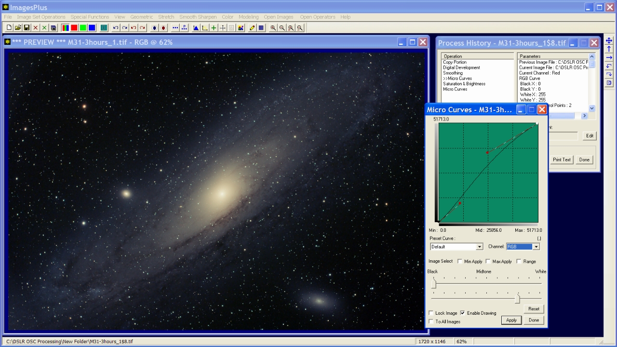Screen dimensions: 617x347
Task: Click the blue undo arrow icon
Action: coord(116,28)
